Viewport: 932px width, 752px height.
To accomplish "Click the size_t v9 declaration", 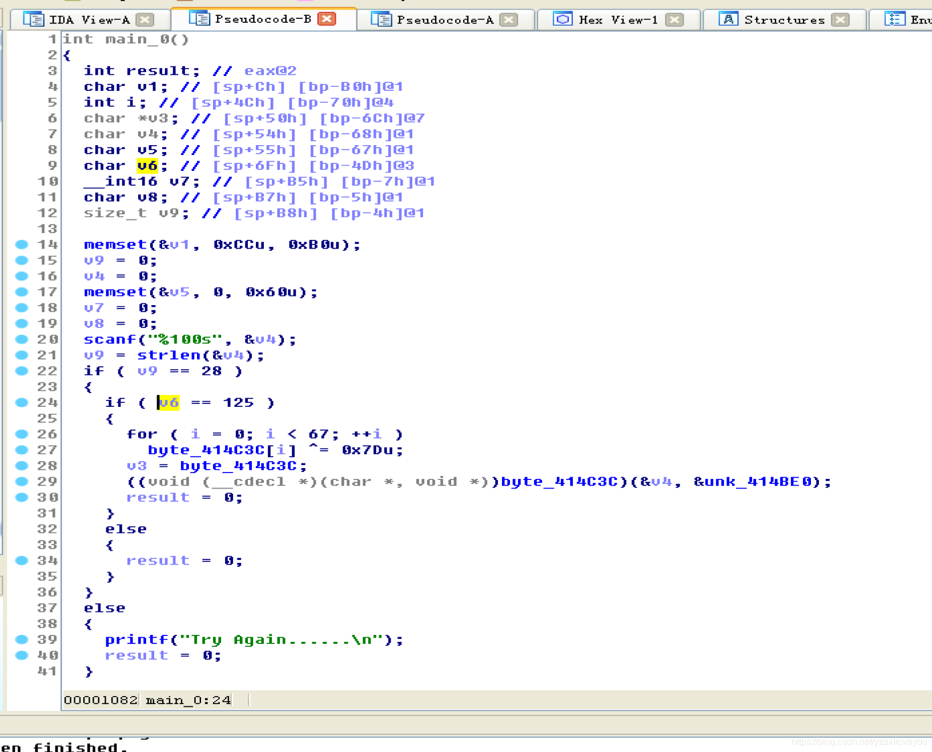I will 136,213.
